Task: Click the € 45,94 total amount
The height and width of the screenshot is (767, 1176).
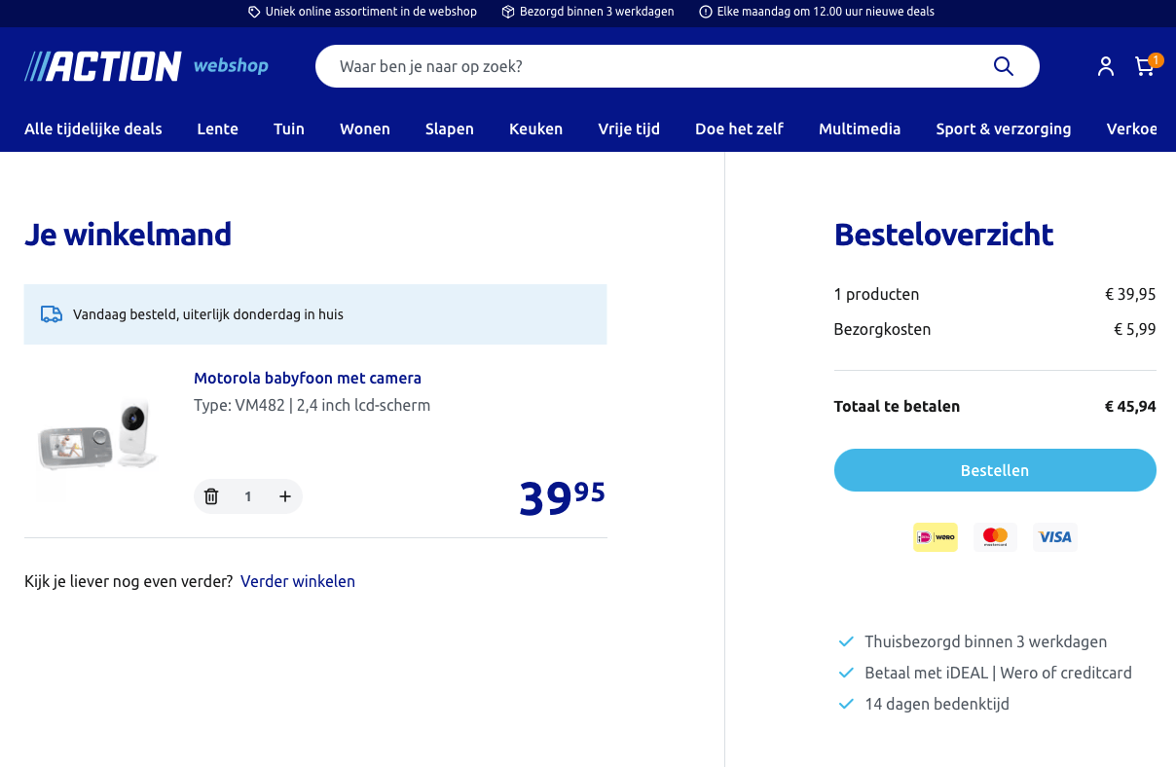Action: 1130,406
